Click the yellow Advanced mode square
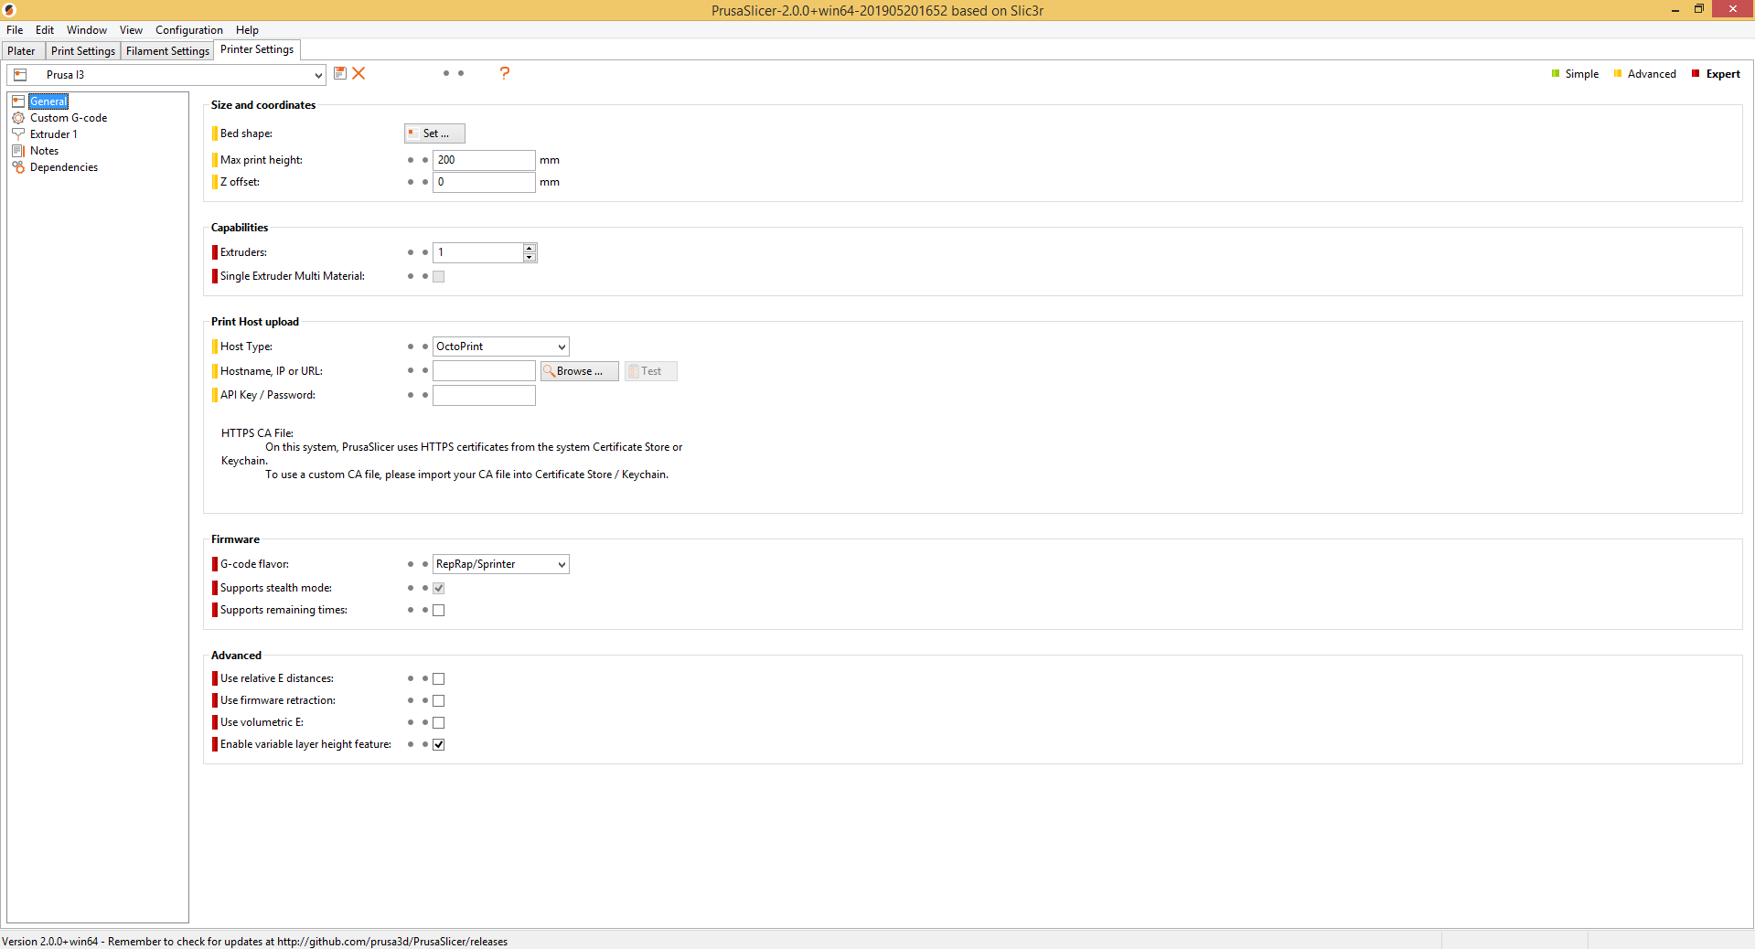The height and width of the screenshot is (949, 1755). pos(1618,74)
